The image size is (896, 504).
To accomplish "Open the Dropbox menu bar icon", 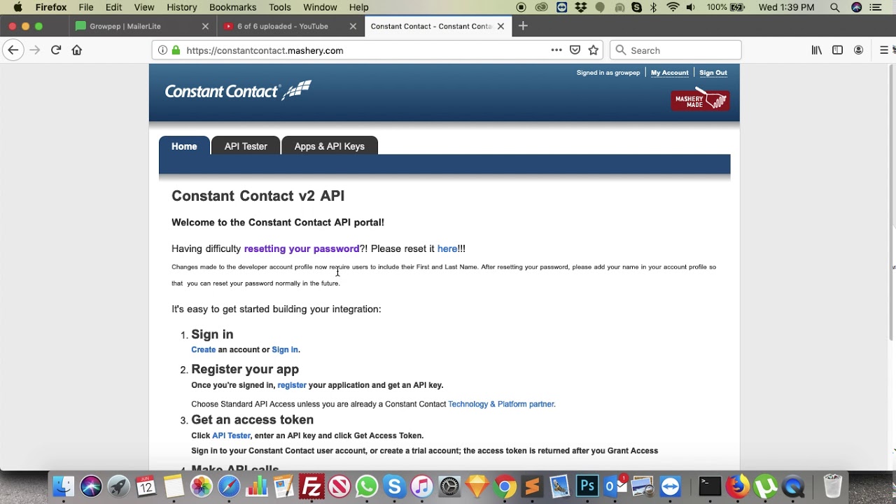I will point(580,8).
